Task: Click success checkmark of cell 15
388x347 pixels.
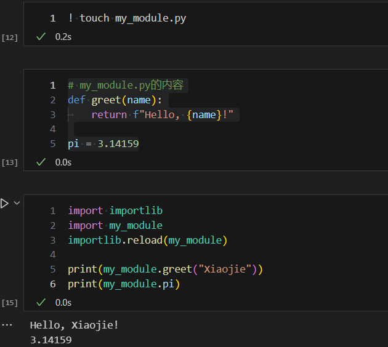Action: [41, 302]
